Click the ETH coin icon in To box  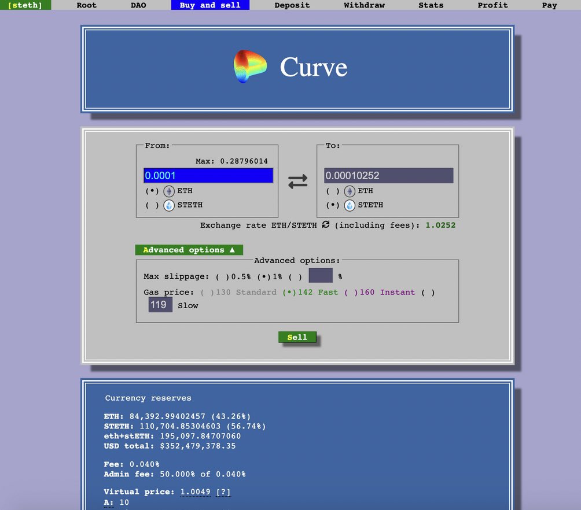[350, 191]
